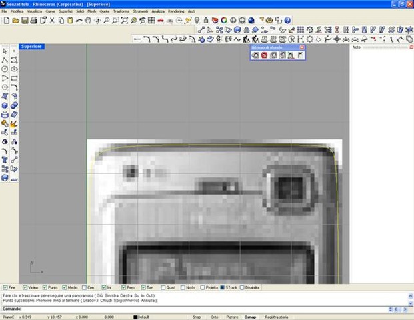Open the Trasforma menu
414x320 pixels.
point(121,11)
